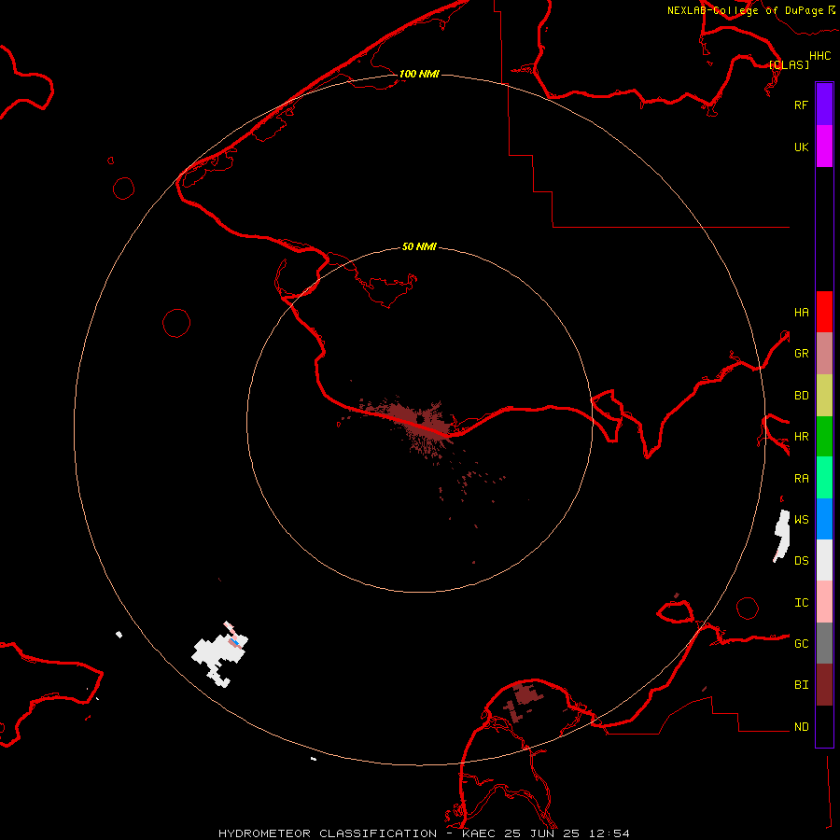Click the 100 NMI range ring label

pyautogui.click(x=419, y=74)
